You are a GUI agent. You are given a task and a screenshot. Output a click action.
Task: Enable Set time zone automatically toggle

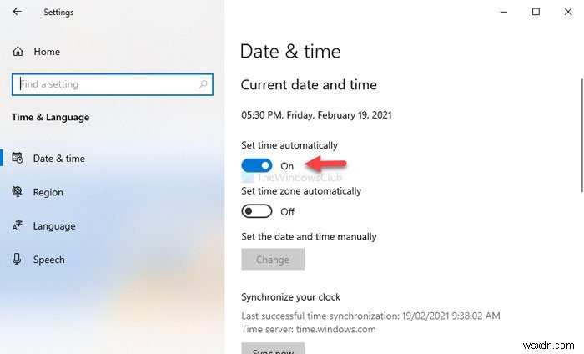coord(257,212)
